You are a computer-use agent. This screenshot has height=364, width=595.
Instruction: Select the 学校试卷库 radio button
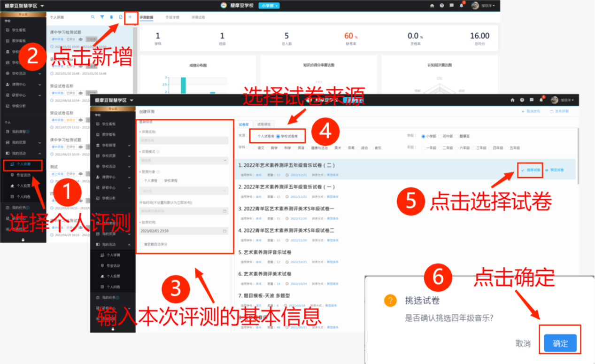278,136
